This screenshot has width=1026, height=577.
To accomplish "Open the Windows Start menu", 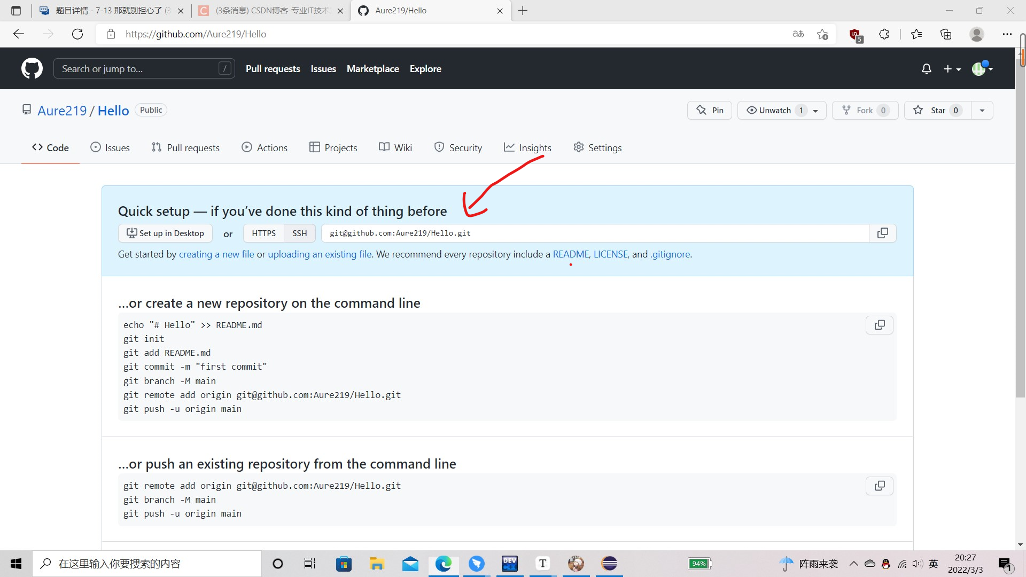I will pos(16,564).
